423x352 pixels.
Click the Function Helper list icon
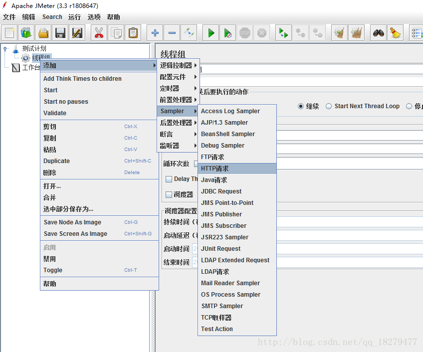(x=416, y=33)
